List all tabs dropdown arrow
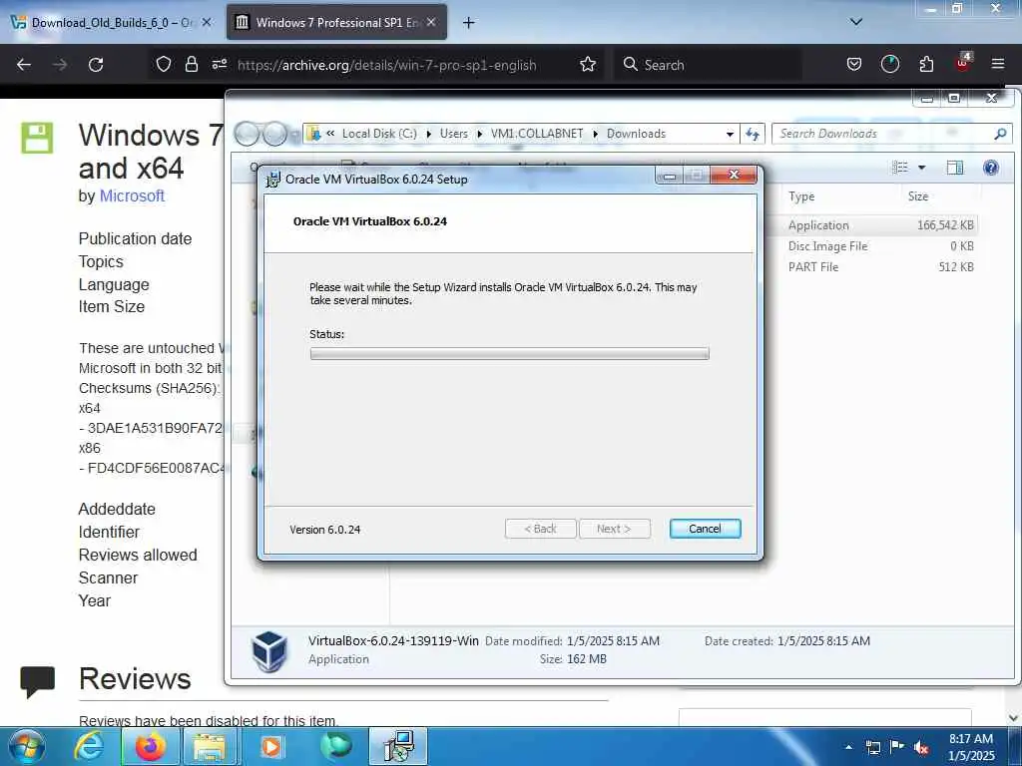This screenshot has height=766, width=1022. (x=856, y=22)
